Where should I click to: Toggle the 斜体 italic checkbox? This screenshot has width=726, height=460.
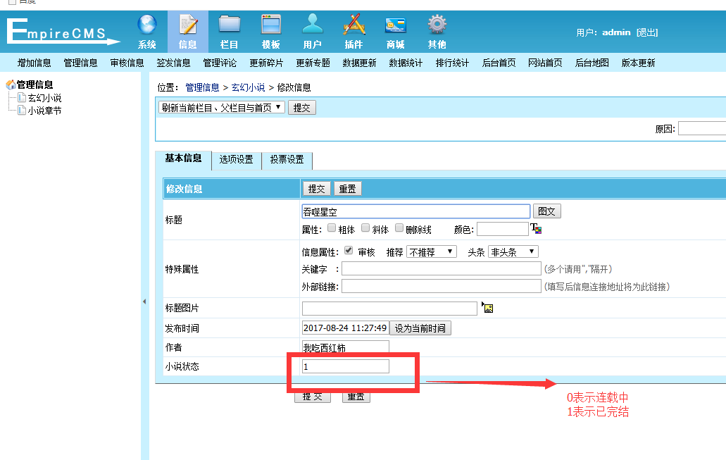365,228
